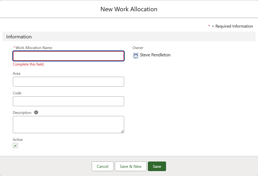Screen dimensions: 258x176
Task: Click the Active checkbox label text
Action: 18,140
